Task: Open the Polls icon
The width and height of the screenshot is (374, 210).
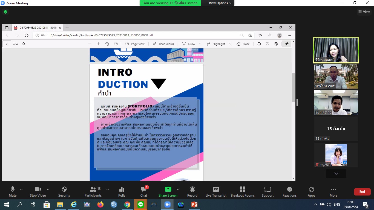Action: [122, 191]
